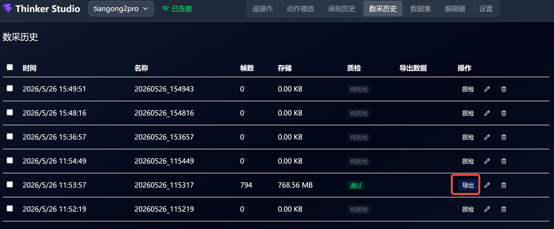
Task: Edit record 20260526_115449 with pencil icon
Action: pos(487,161)
